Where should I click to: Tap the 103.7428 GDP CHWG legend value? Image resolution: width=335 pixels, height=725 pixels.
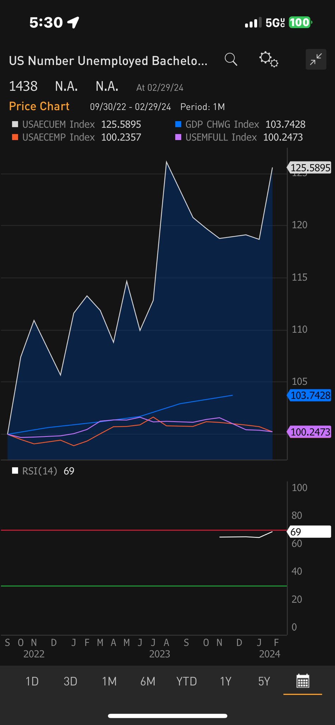(x=285, y=124)
